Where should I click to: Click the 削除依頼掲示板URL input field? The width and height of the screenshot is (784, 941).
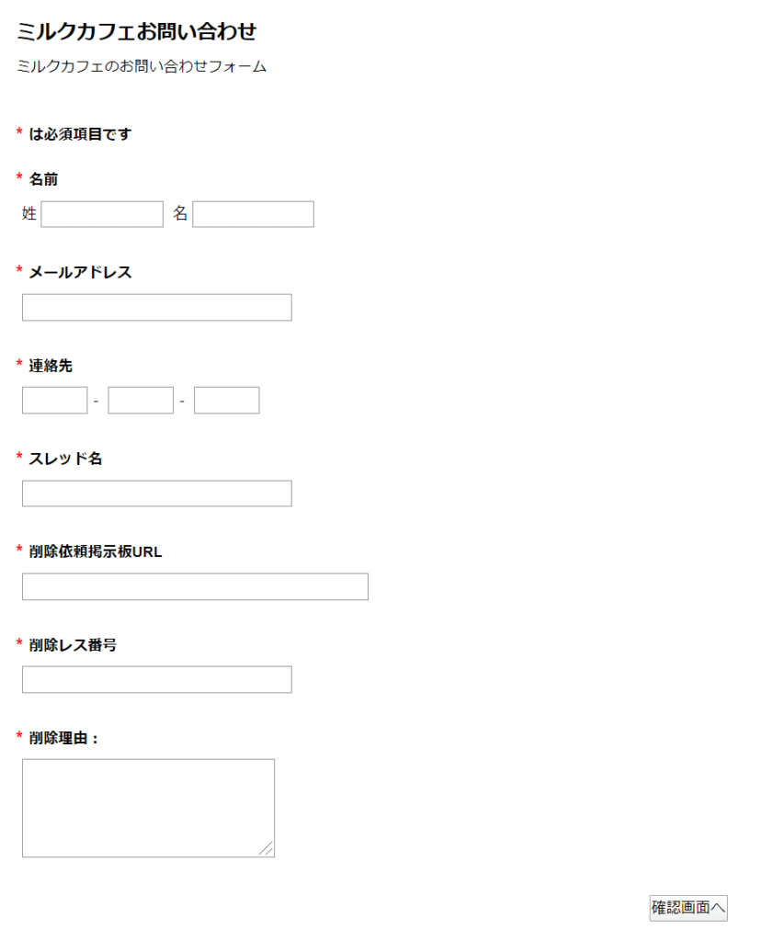195,587
